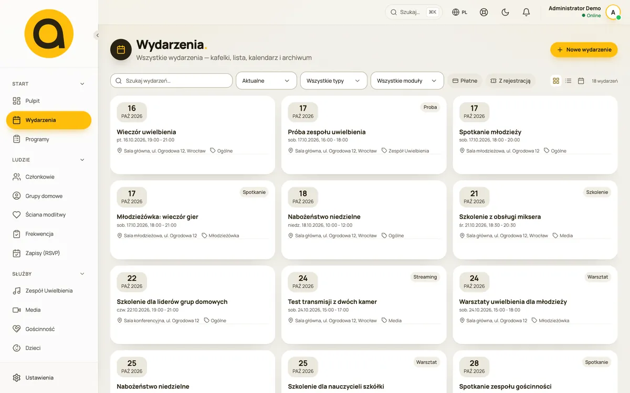Open Próba zespołu uwielbienia event
This screenshot has width=630, height=393.
pyautogui.click(x=364, y=135)
